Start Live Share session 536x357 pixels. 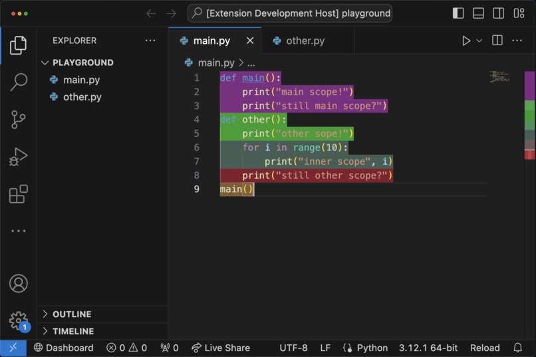(221, 348)
